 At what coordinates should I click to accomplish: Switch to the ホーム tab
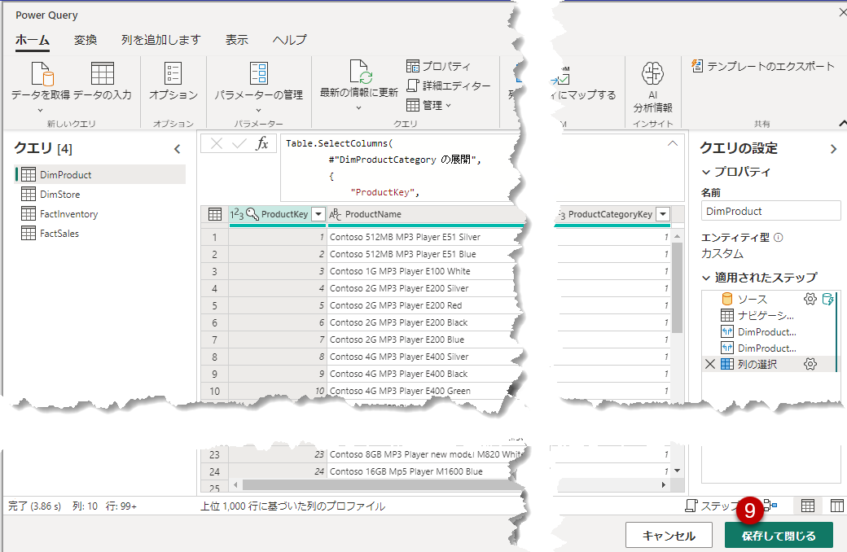point(33,40)
